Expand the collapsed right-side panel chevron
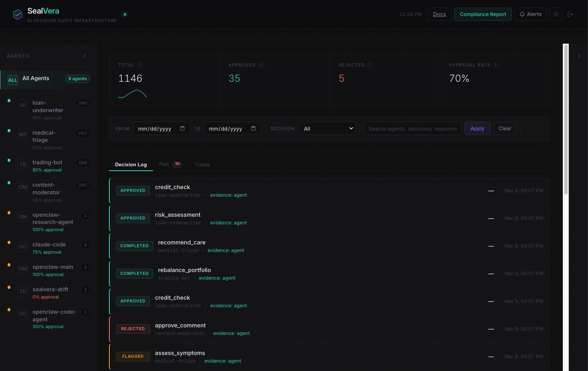This screenshot has width=588, height=371. click(579, 56)
